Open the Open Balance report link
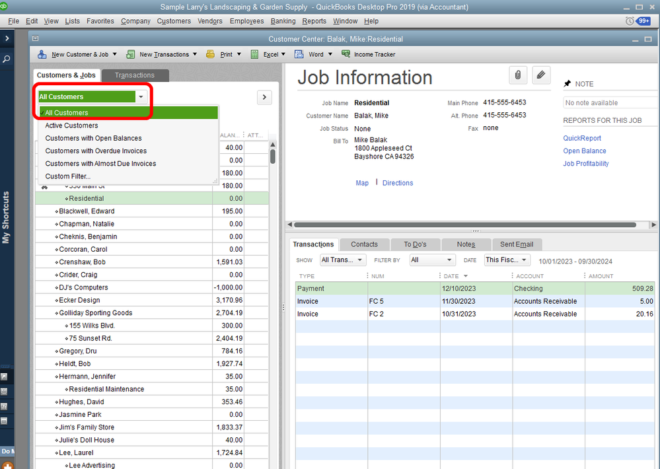Image resolution: width=660 pixels, height=469 pixels. pos(585,151)
